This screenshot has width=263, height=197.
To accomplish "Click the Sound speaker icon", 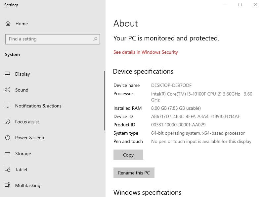I will click(x=8, y=90).
